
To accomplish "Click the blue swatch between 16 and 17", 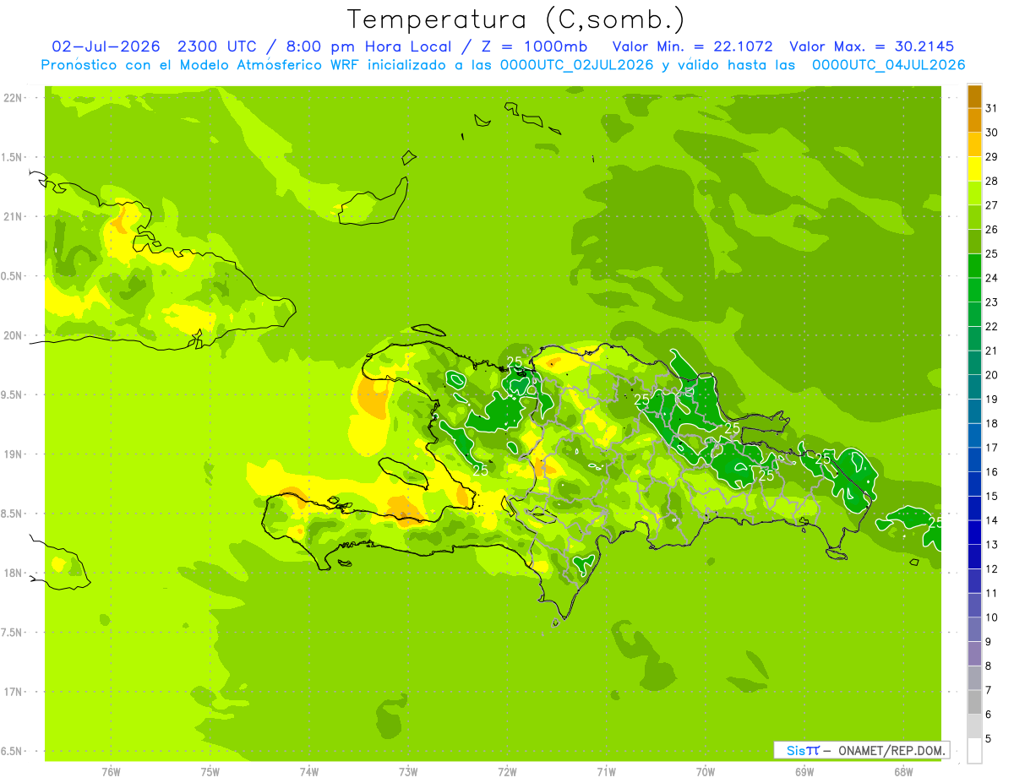I will [x=974, y=459].
